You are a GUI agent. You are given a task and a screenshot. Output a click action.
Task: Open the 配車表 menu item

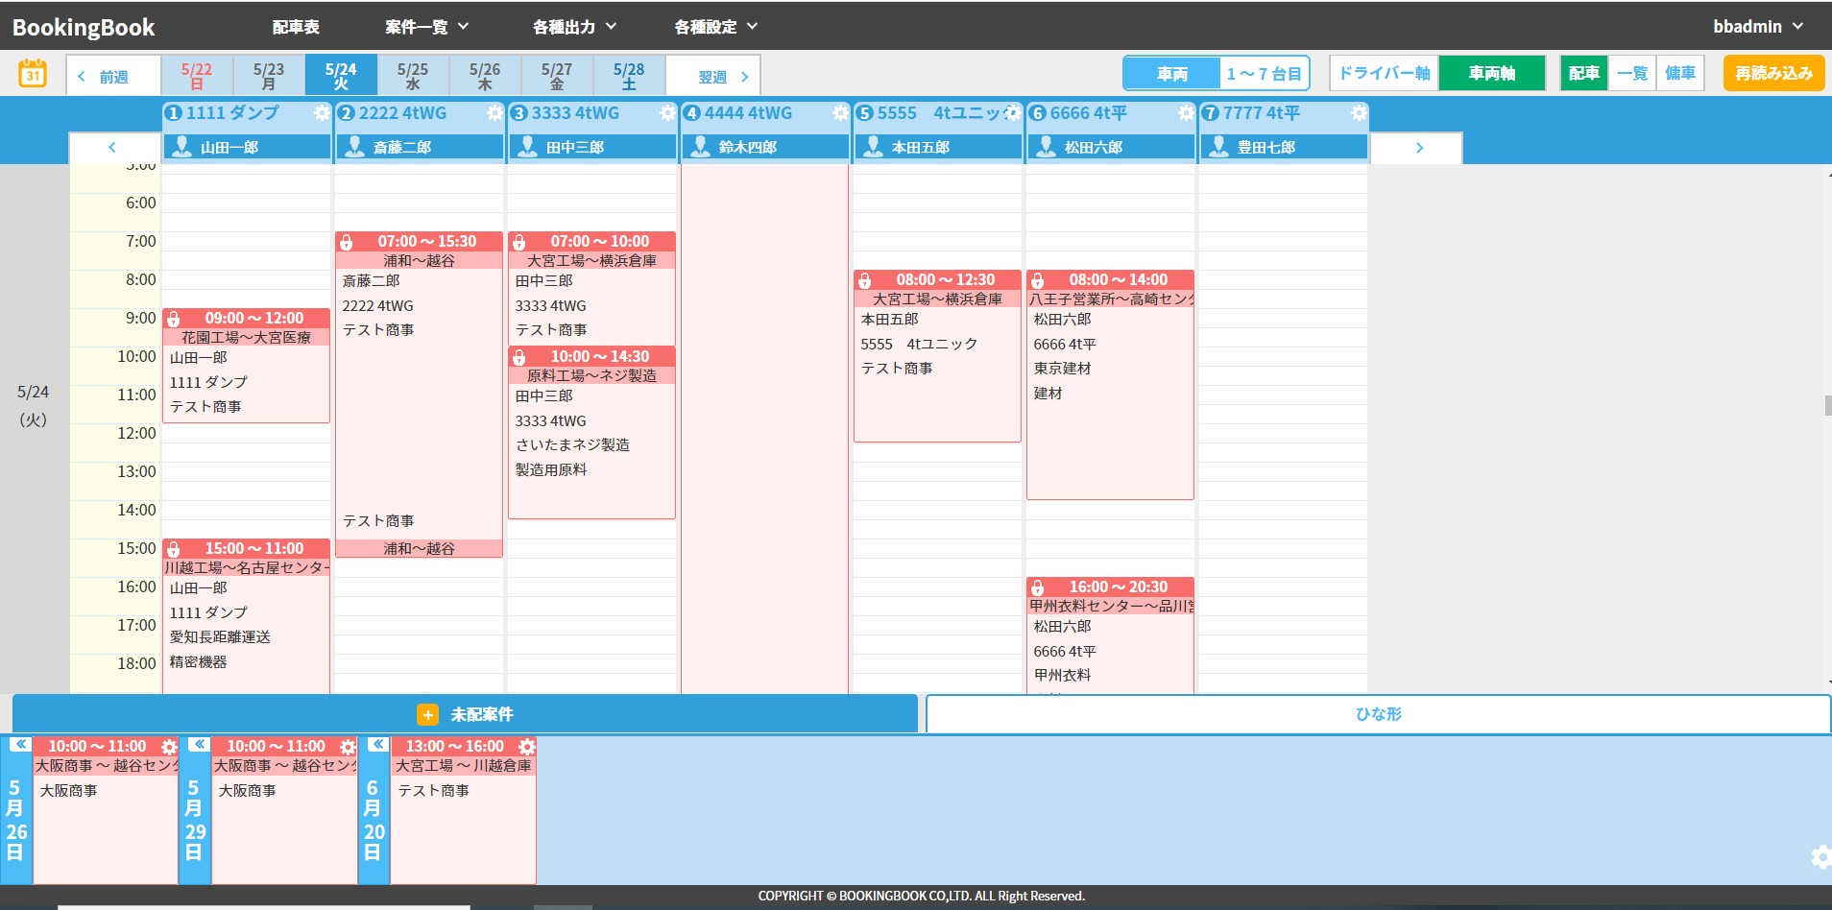point(298,27)
